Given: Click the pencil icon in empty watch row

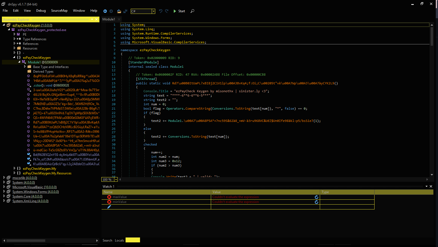Looking at the screenshot, I should click(109, 207).
